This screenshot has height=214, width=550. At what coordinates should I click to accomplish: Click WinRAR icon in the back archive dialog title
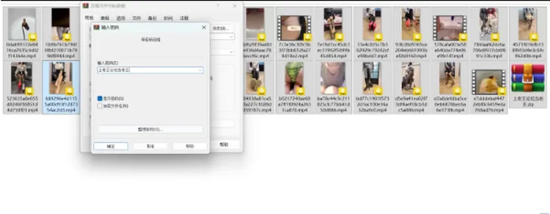85,6
